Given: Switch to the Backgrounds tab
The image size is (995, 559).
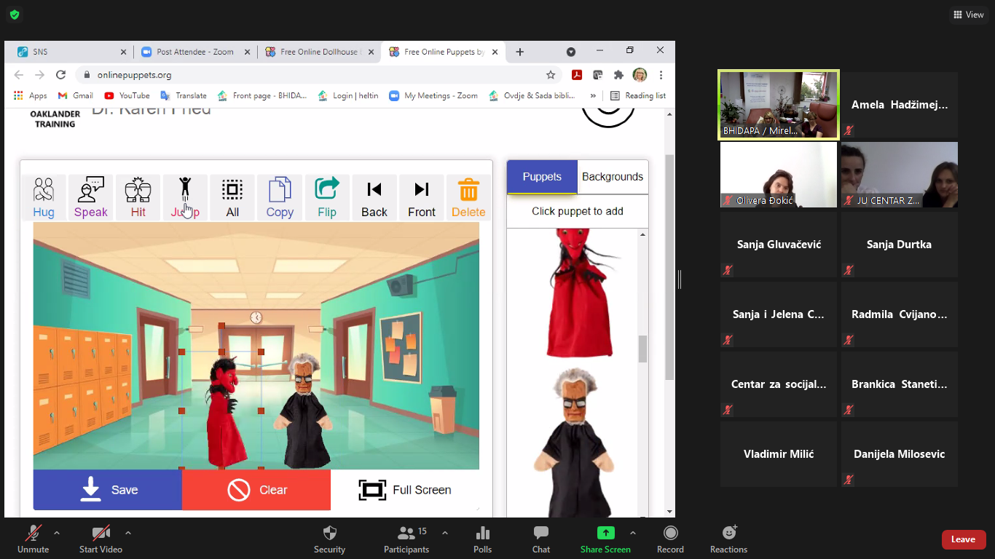Looking at the screenshot, I should point(613,177).
